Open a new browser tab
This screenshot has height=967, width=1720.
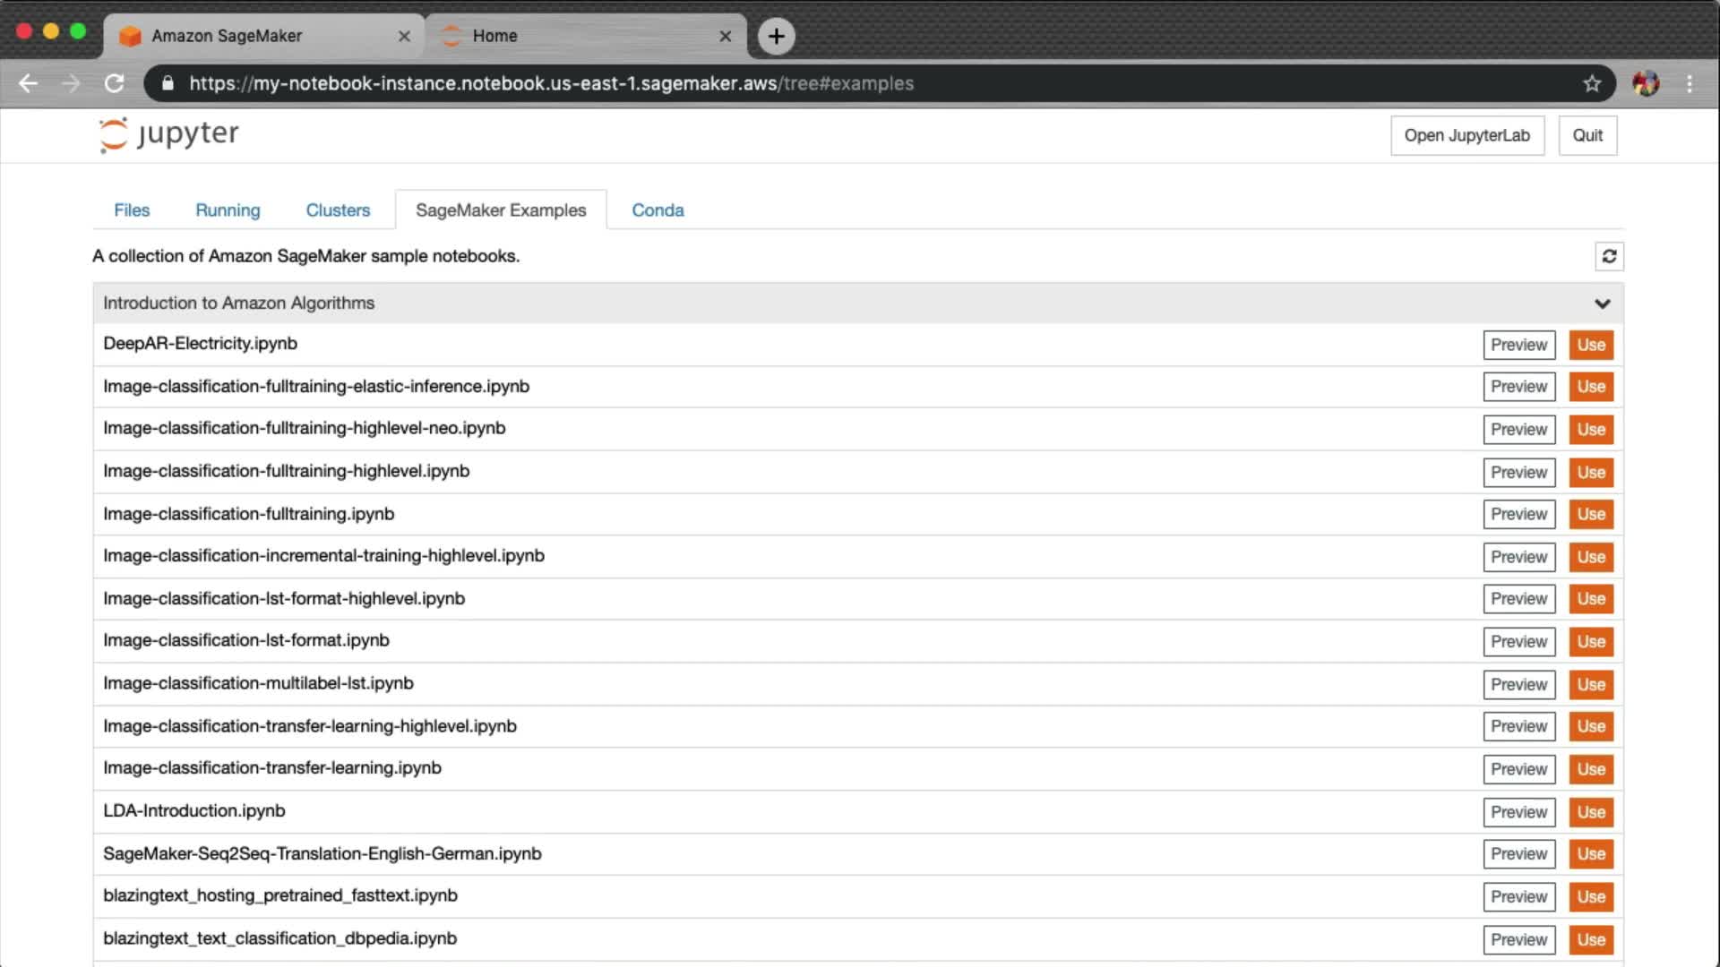(776, 36)
